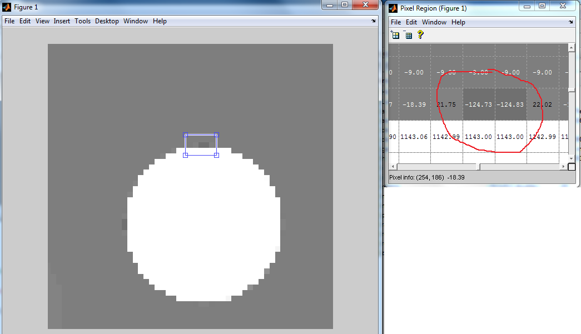This screenshot has width=581, height=334.
Task: Click horizontal scrollbar right arrow in Pixel Region
Action: coord(564,167)
